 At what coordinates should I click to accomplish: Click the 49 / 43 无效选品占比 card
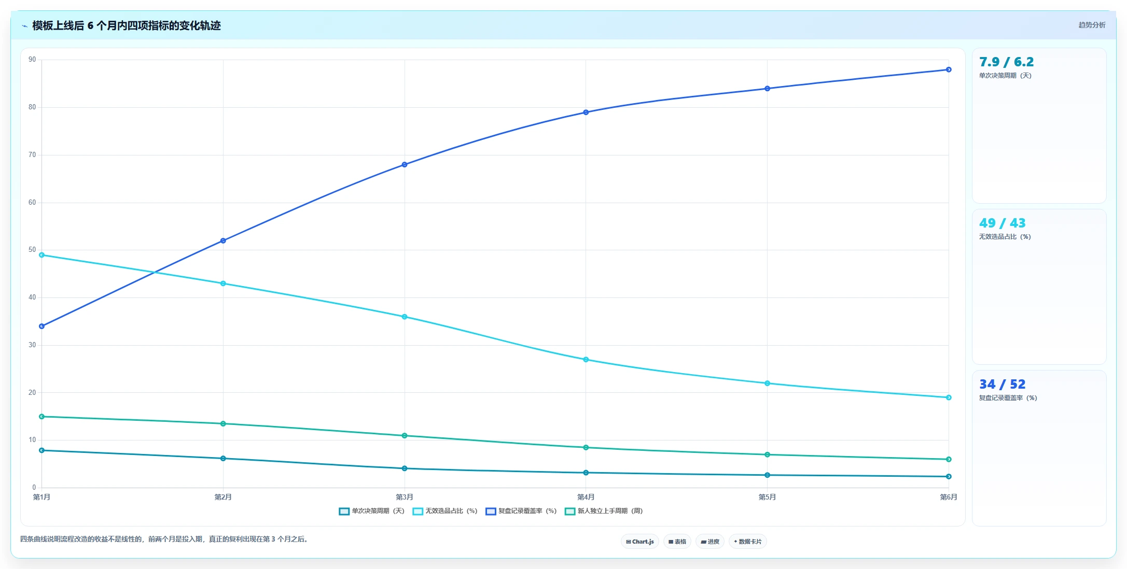coord(1039,287)
